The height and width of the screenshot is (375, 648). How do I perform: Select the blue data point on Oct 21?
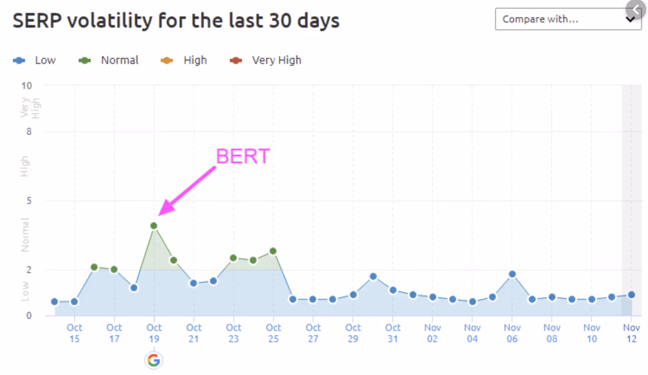coord(194,283)
